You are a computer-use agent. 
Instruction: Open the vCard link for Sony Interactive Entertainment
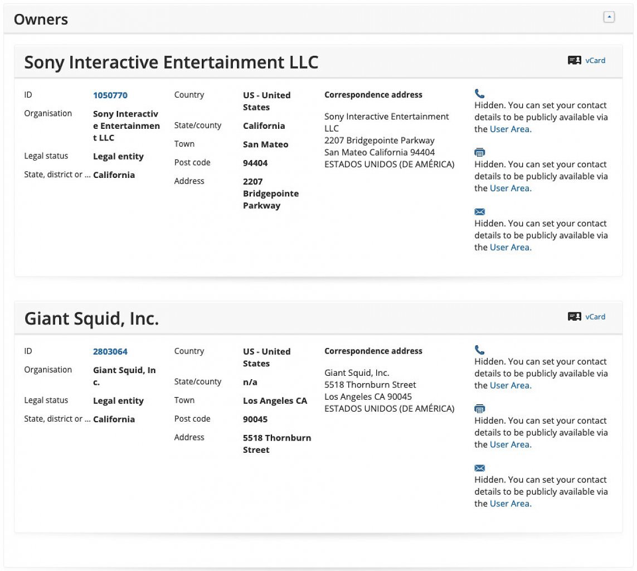(x=595, y=61)
